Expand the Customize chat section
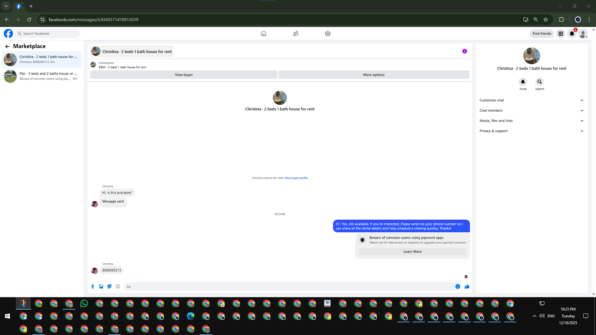The height and width of the screenshot is (335, 596). coord(531,100)
